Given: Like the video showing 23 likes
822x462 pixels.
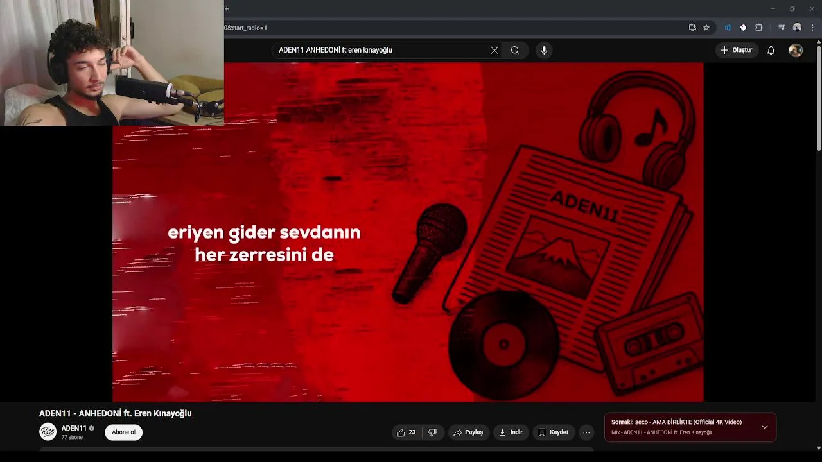Looking at the screenshot, I should [x=407, y=432].
